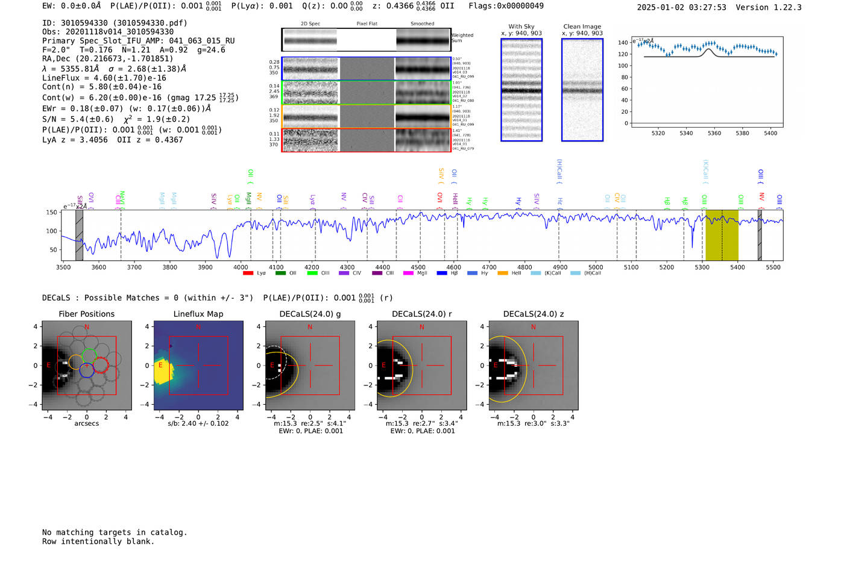Image resolution: width=844 pixels, height=574 pixels.
Task: Open the DECaLS(24.0) r cutout
Action: click(421, 365)
